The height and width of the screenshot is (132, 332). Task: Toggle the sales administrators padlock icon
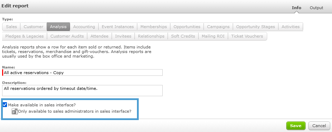(14, 111)
